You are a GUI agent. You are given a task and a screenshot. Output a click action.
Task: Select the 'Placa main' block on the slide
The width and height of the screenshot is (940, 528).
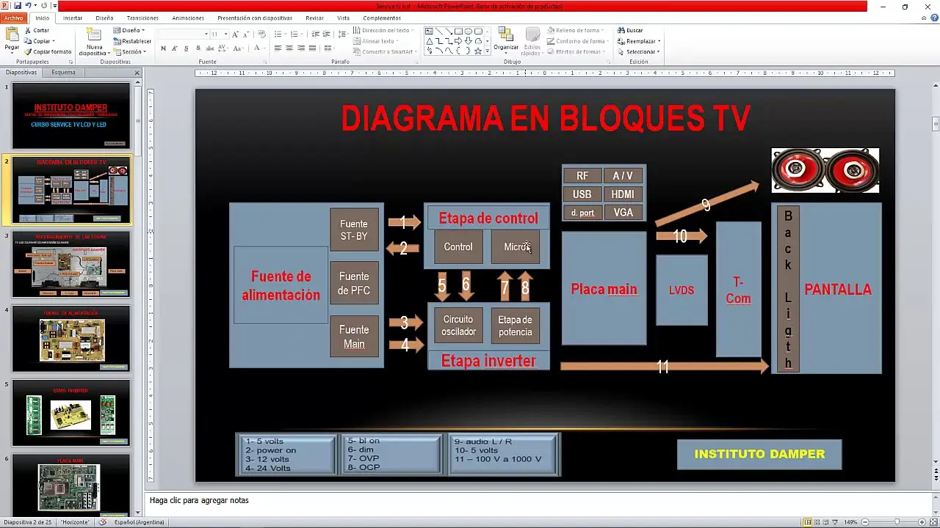click(x=604, y=289)
